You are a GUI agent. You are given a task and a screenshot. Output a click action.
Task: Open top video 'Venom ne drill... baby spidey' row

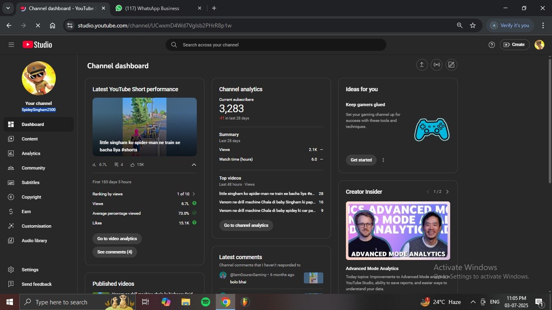point(271,211)
